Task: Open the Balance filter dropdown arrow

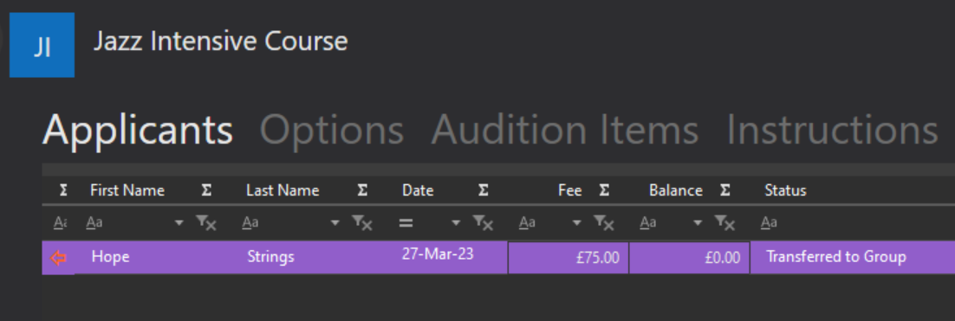Action: [x=698, y=224]
